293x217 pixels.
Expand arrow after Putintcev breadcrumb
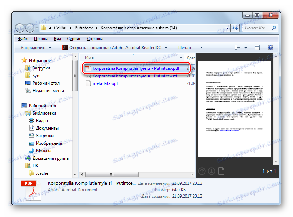point(97,28)
